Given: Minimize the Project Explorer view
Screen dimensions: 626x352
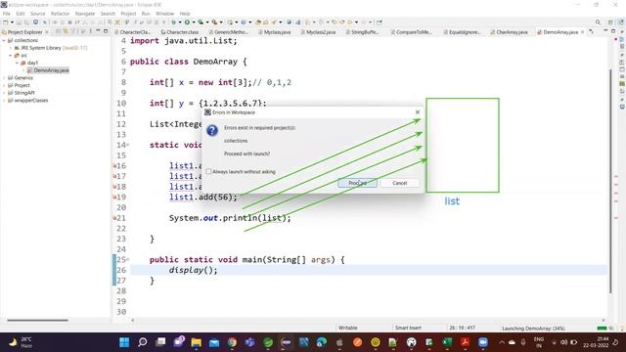Looking at the screenshot, I should pos(98,31).
